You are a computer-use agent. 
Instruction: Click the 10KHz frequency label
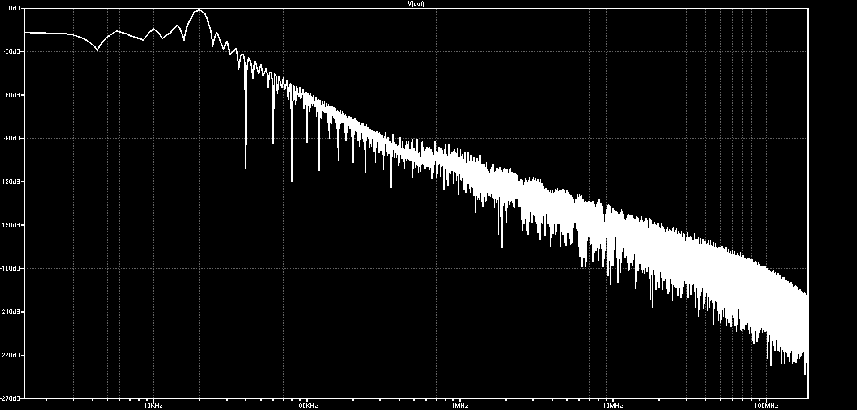(x=153, y=406)
